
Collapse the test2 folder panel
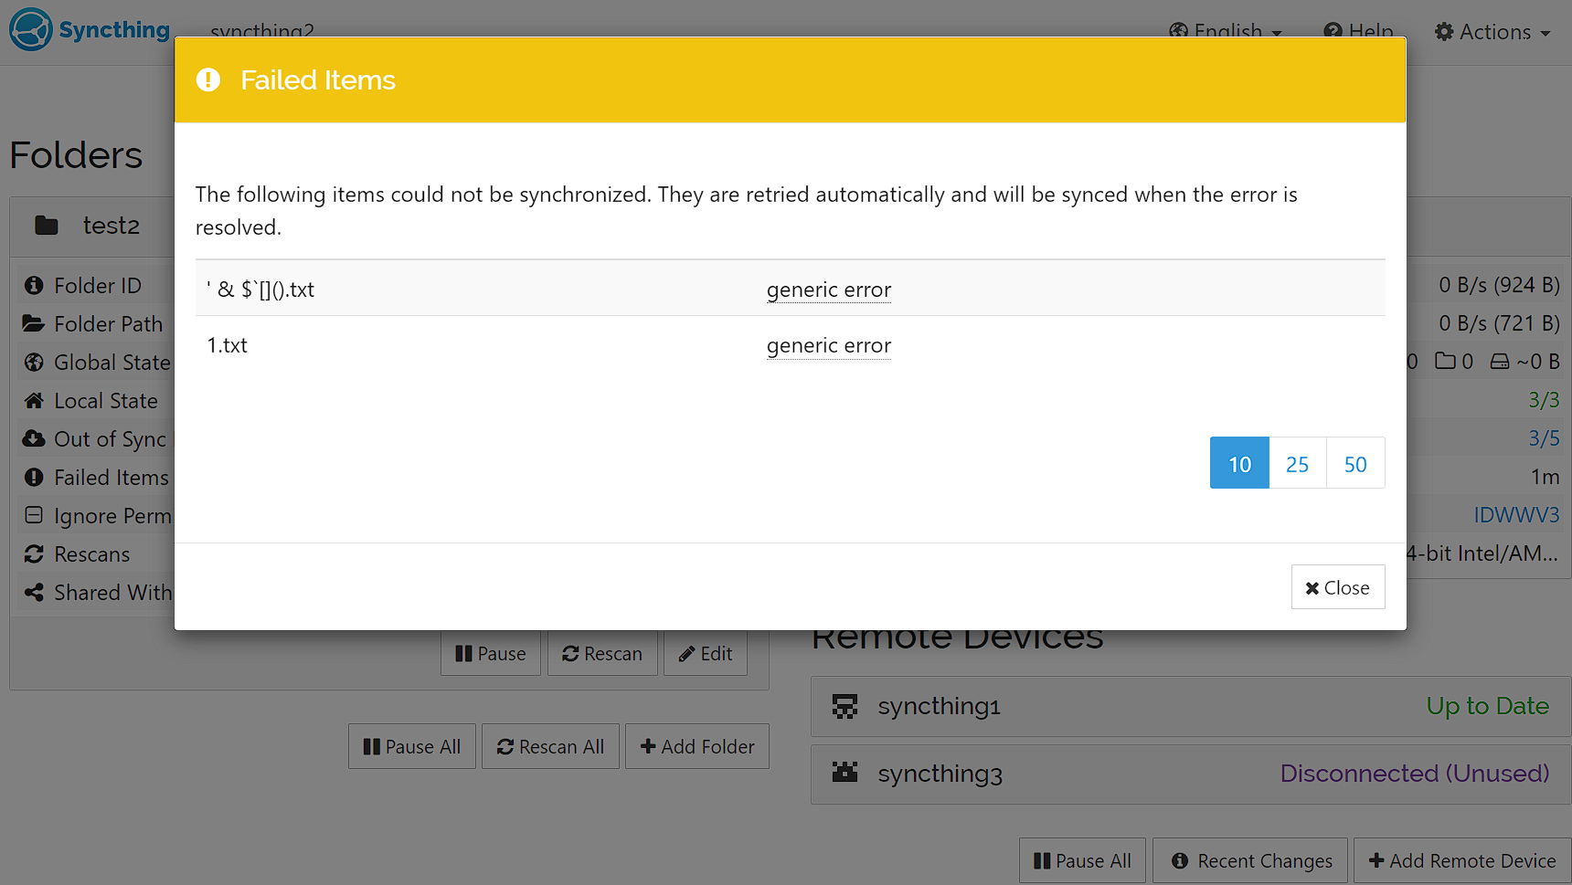pyautogui.click(x=112, y=225)
